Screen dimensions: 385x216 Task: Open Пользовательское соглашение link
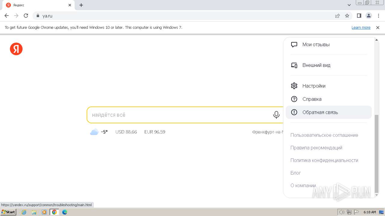tap(324, 135)
